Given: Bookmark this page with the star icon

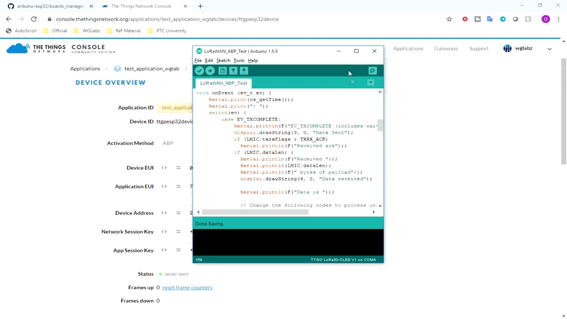Looking at the screenshot, I should pyautogui.click(x=449, y=19).
